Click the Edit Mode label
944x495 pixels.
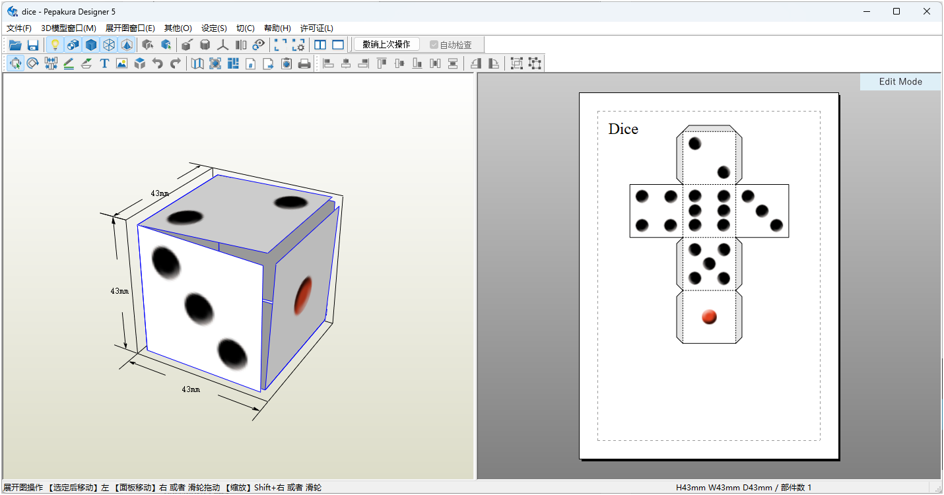pos(900,82)
